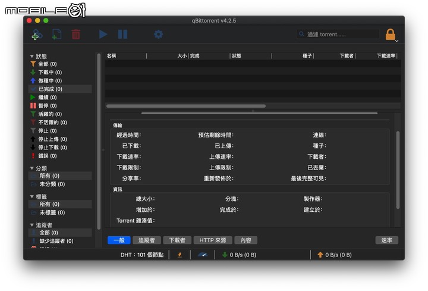Click the Add torrent link icon
The image size is (428, 291).
[37, 35]
